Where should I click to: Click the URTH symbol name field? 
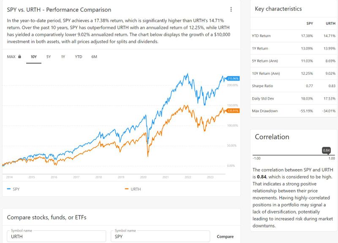coord(56,237)
